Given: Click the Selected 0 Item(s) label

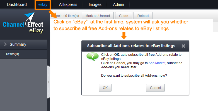Looking at the screenshot, I should tap(65, 16).
